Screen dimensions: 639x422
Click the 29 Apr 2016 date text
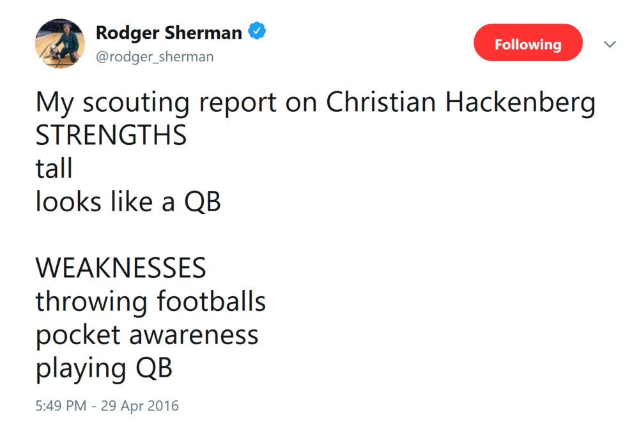click(140, 405)
